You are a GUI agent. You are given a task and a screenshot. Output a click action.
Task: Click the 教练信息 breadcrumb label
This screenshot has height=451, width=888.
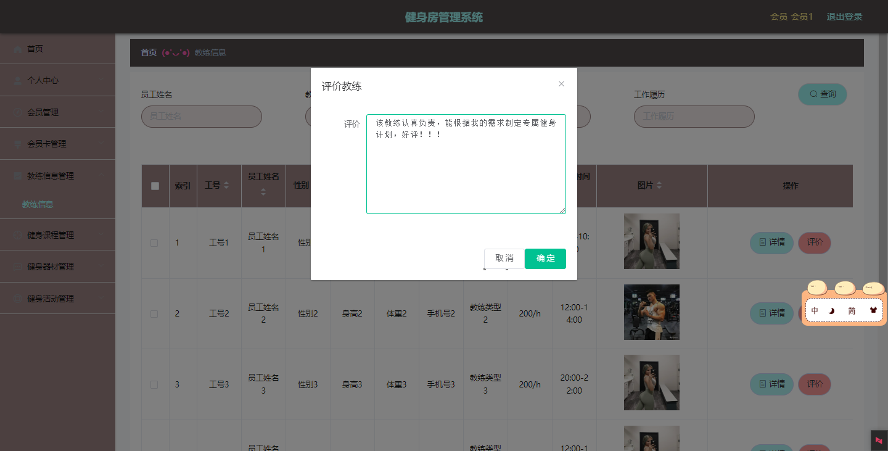pos(210,52)
